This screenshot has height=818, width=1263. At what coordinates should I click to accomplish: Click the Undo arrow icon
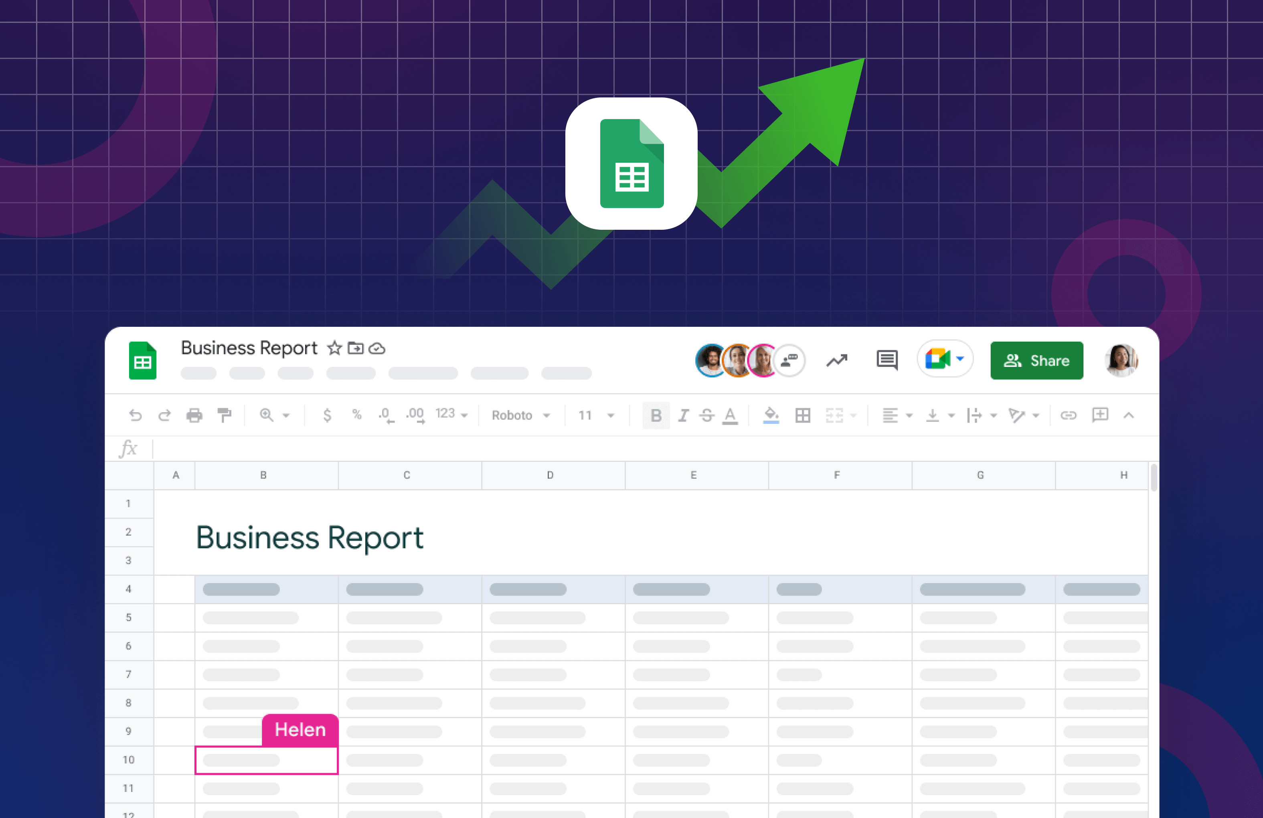click(136, 415)
